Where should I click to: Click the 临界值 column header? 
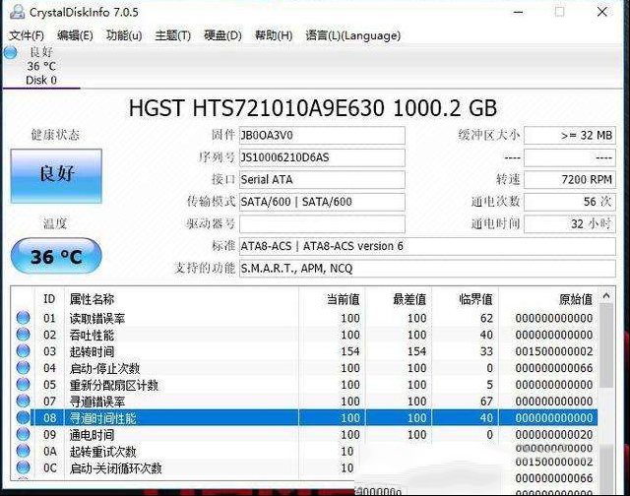pyautogui.click(x=466, y=299)
